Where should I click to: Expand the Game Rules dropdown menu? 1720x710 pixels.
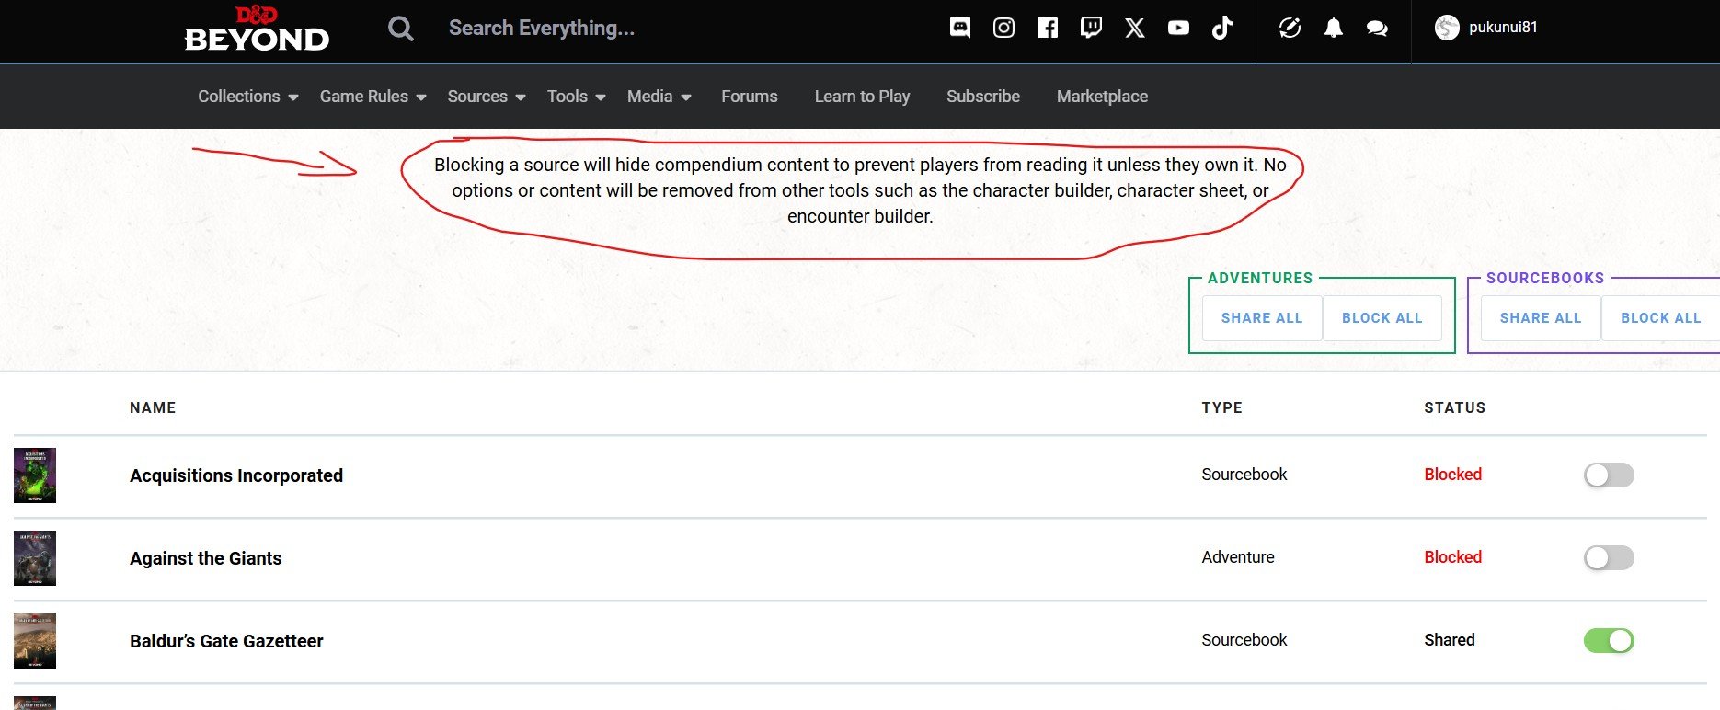tap(373, 97)
